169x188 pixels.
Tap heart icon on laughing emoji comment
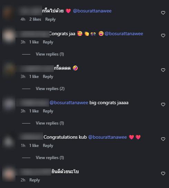click(163, 70)
